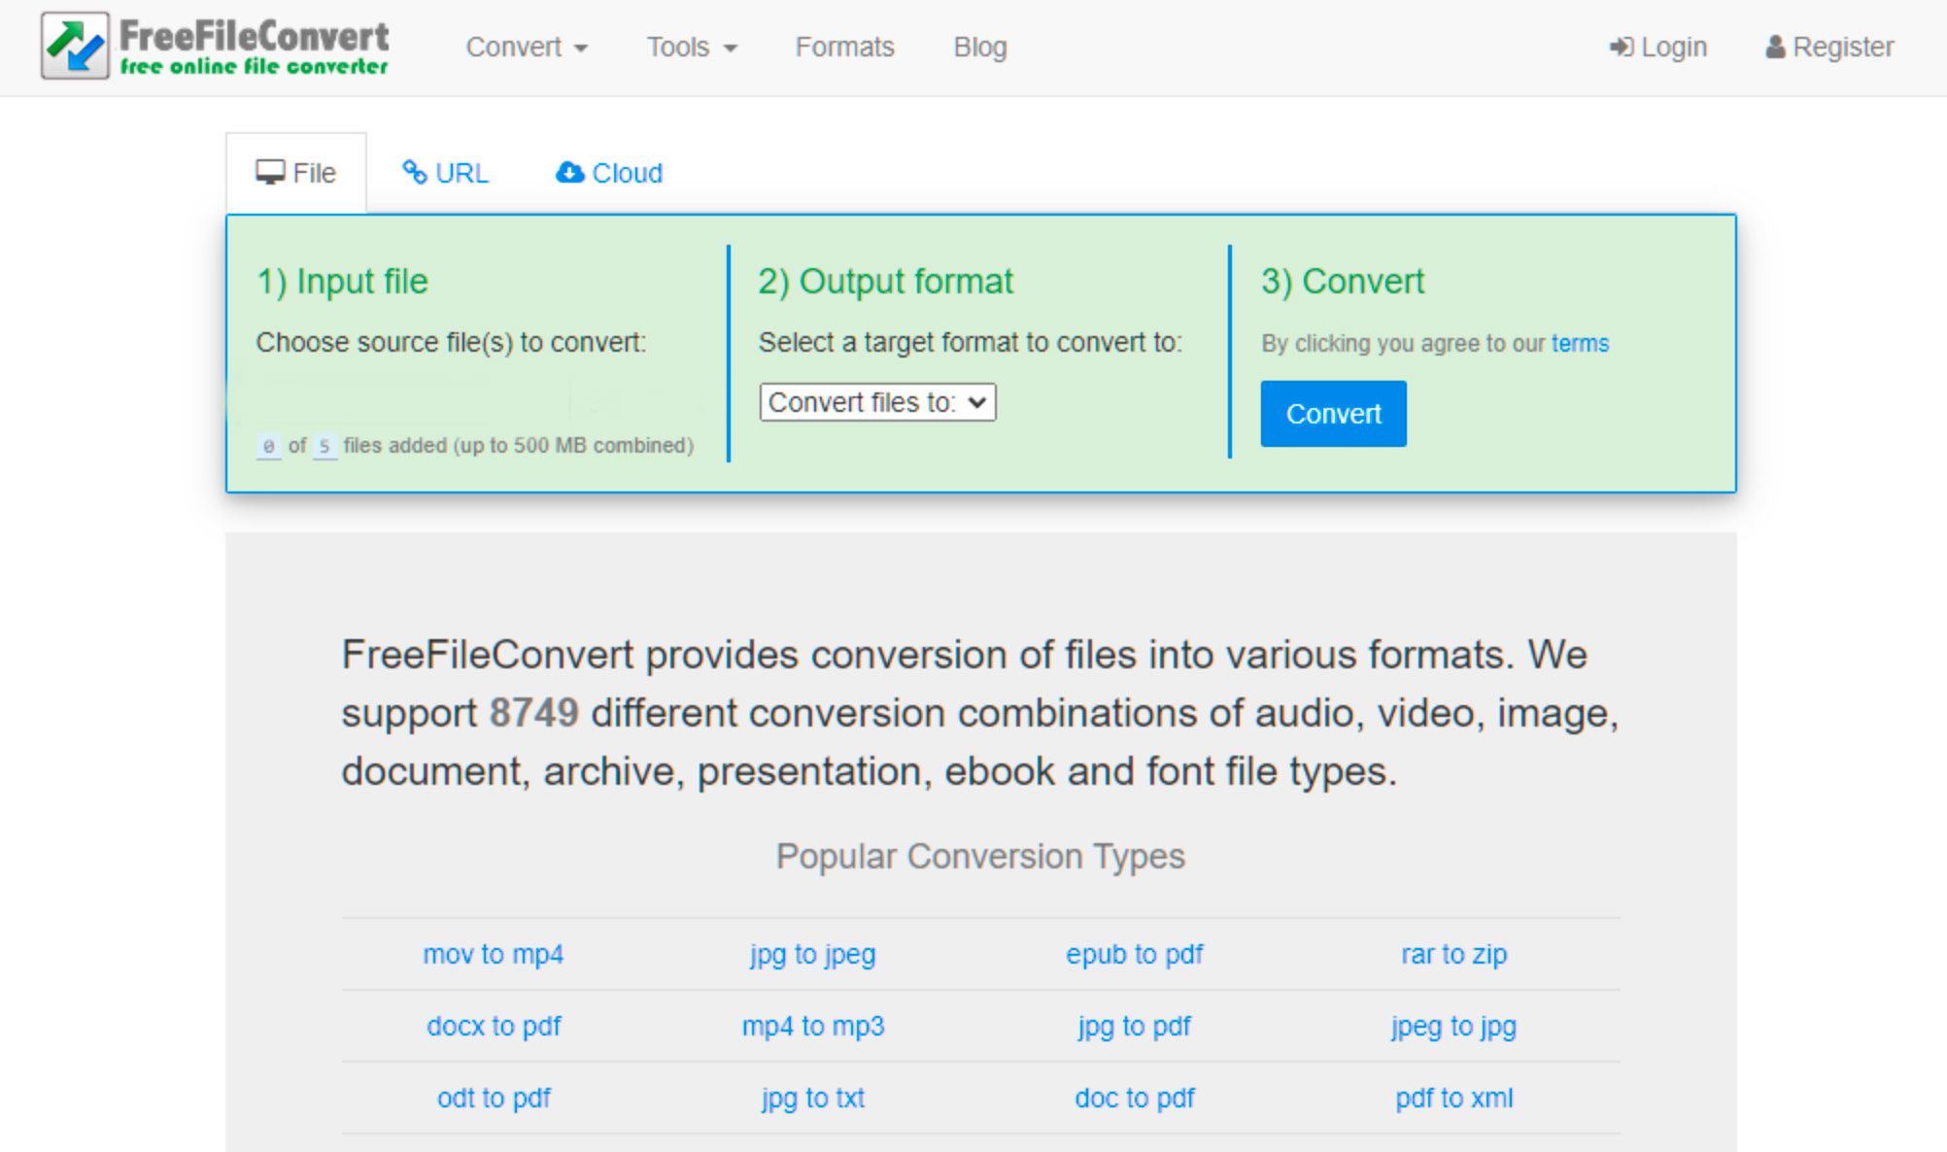This screenshot has width=1947, height=1152.
Task: Click the Login link
Action: (x=1658, y=47)
